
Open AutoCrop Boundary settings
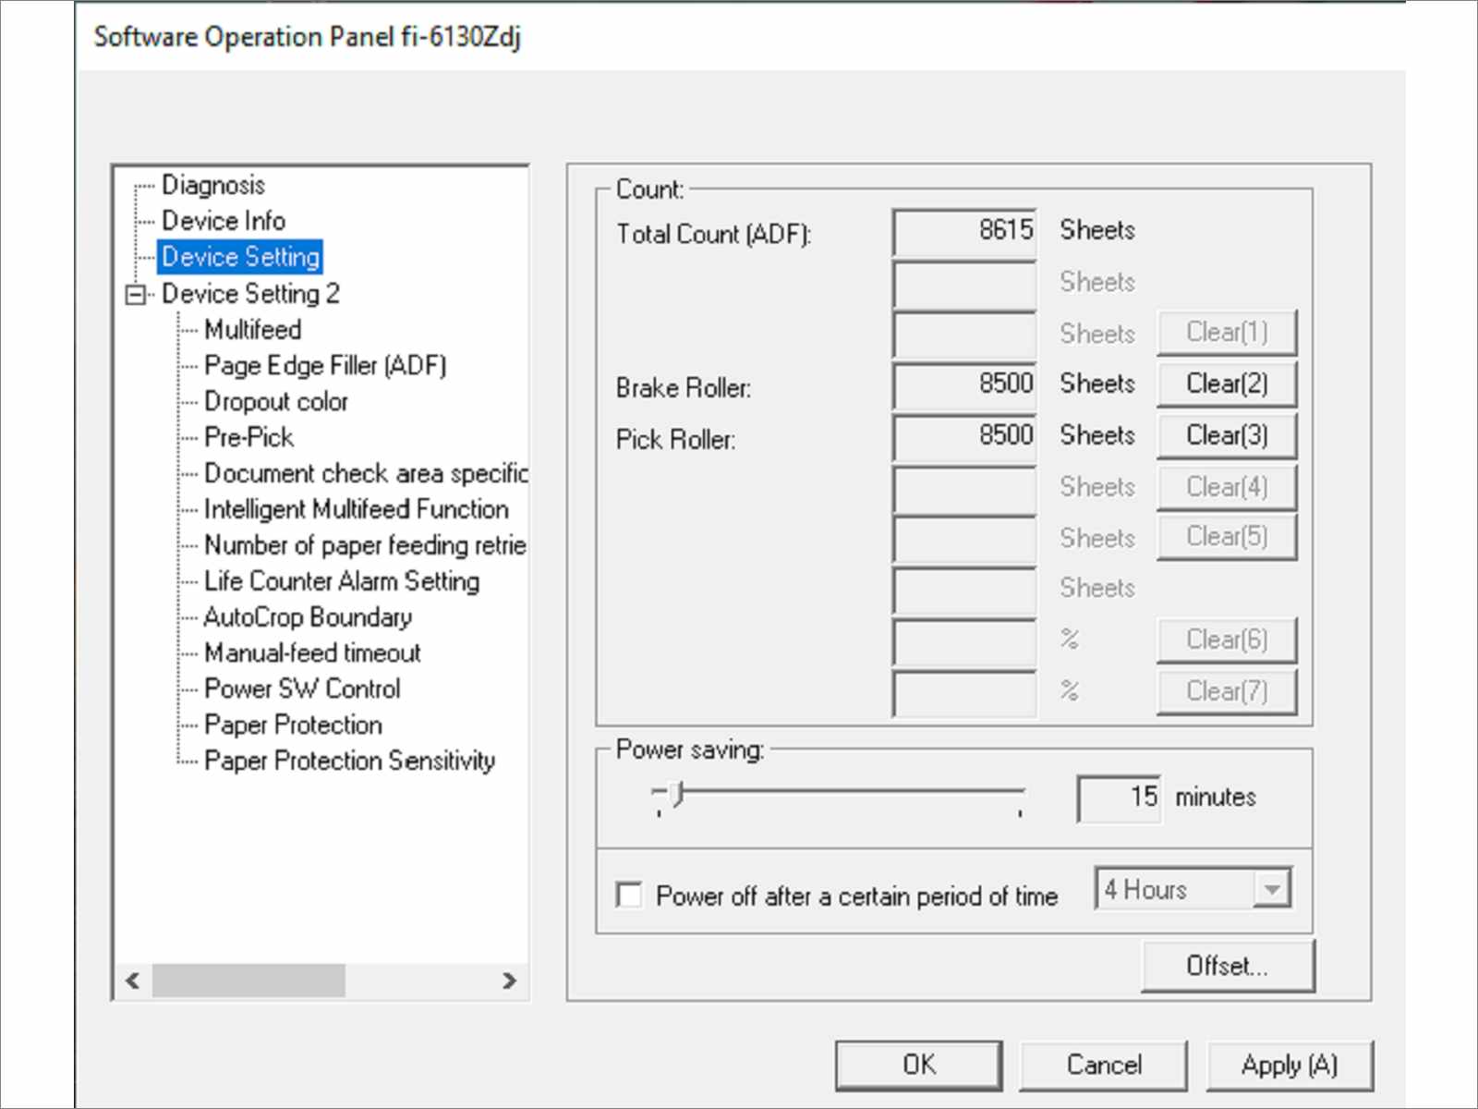[308, 617]
